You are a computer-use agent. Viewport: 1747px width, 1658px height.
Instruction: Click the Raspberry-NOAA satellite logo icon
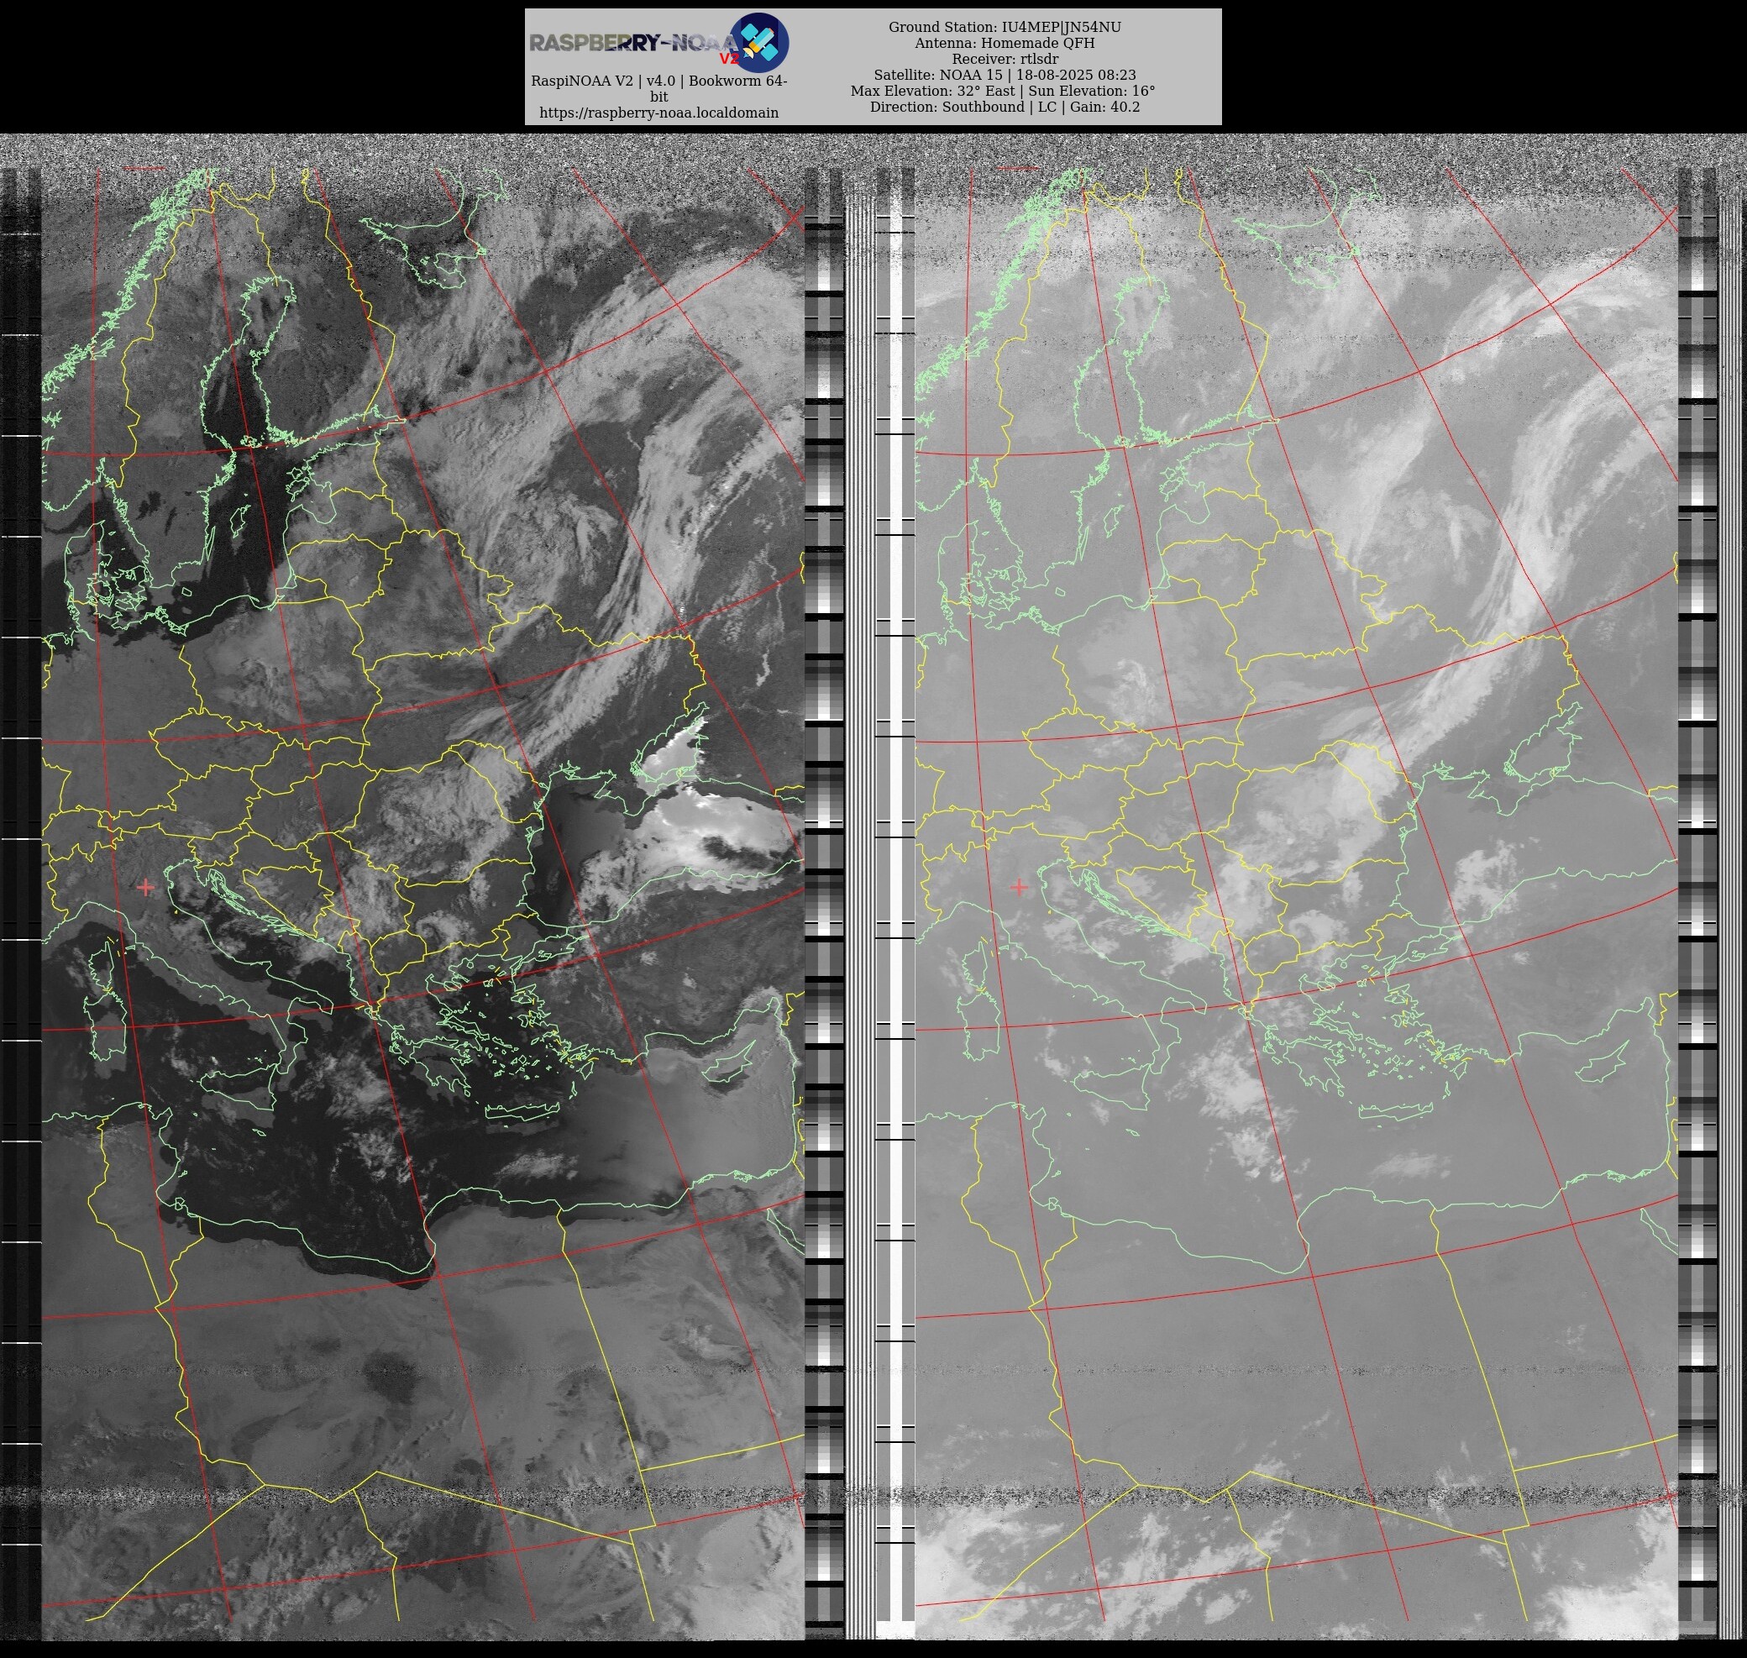pos(760,41)
